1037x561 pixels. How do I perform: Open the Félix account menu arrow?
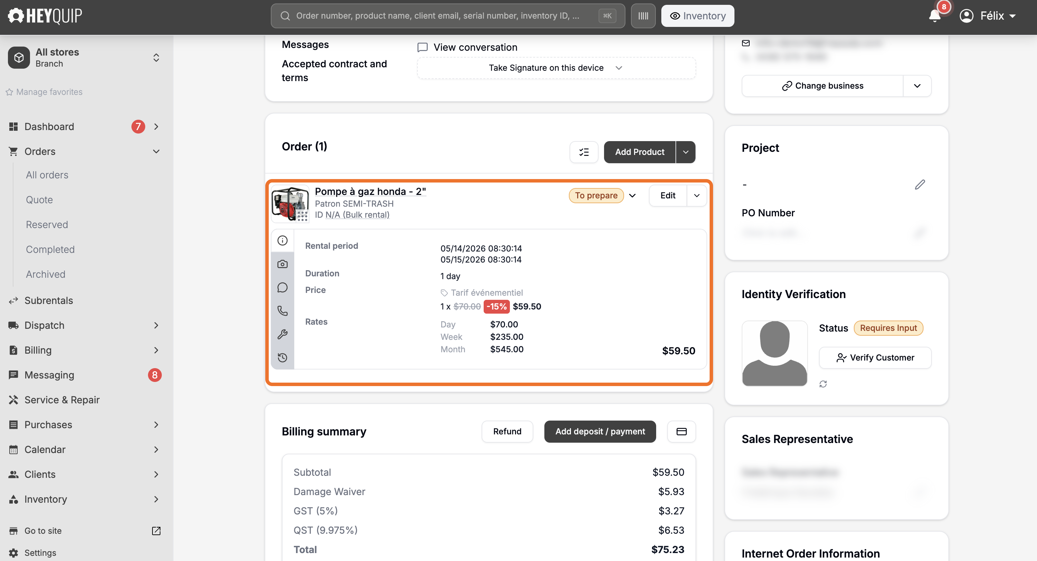click(x=1013, y=16)
